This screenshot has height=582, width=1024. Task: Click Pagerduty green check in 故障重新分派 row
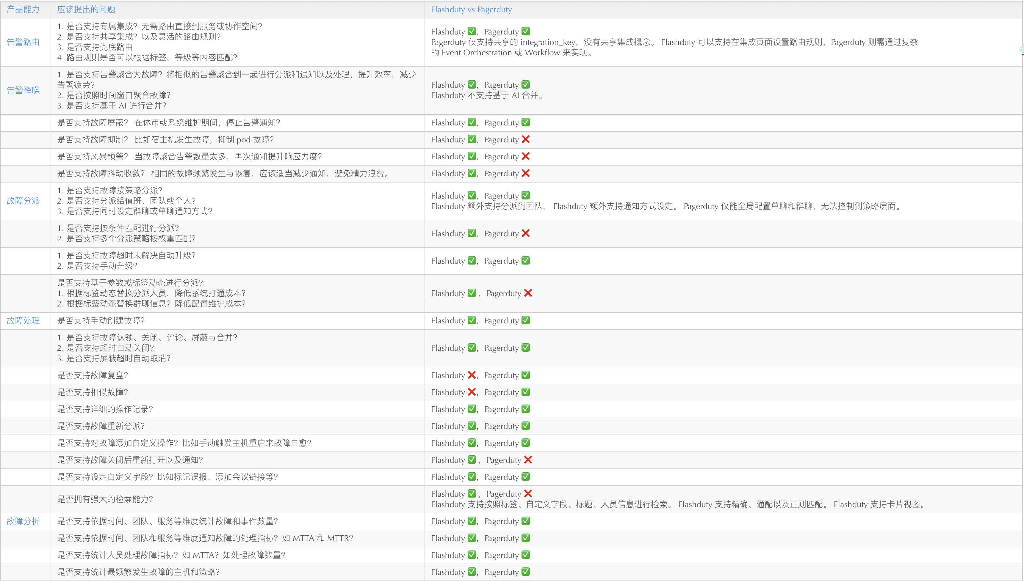(526, 426)
